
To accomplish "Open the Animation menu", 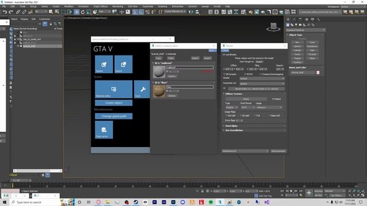I will coord(83,6).
